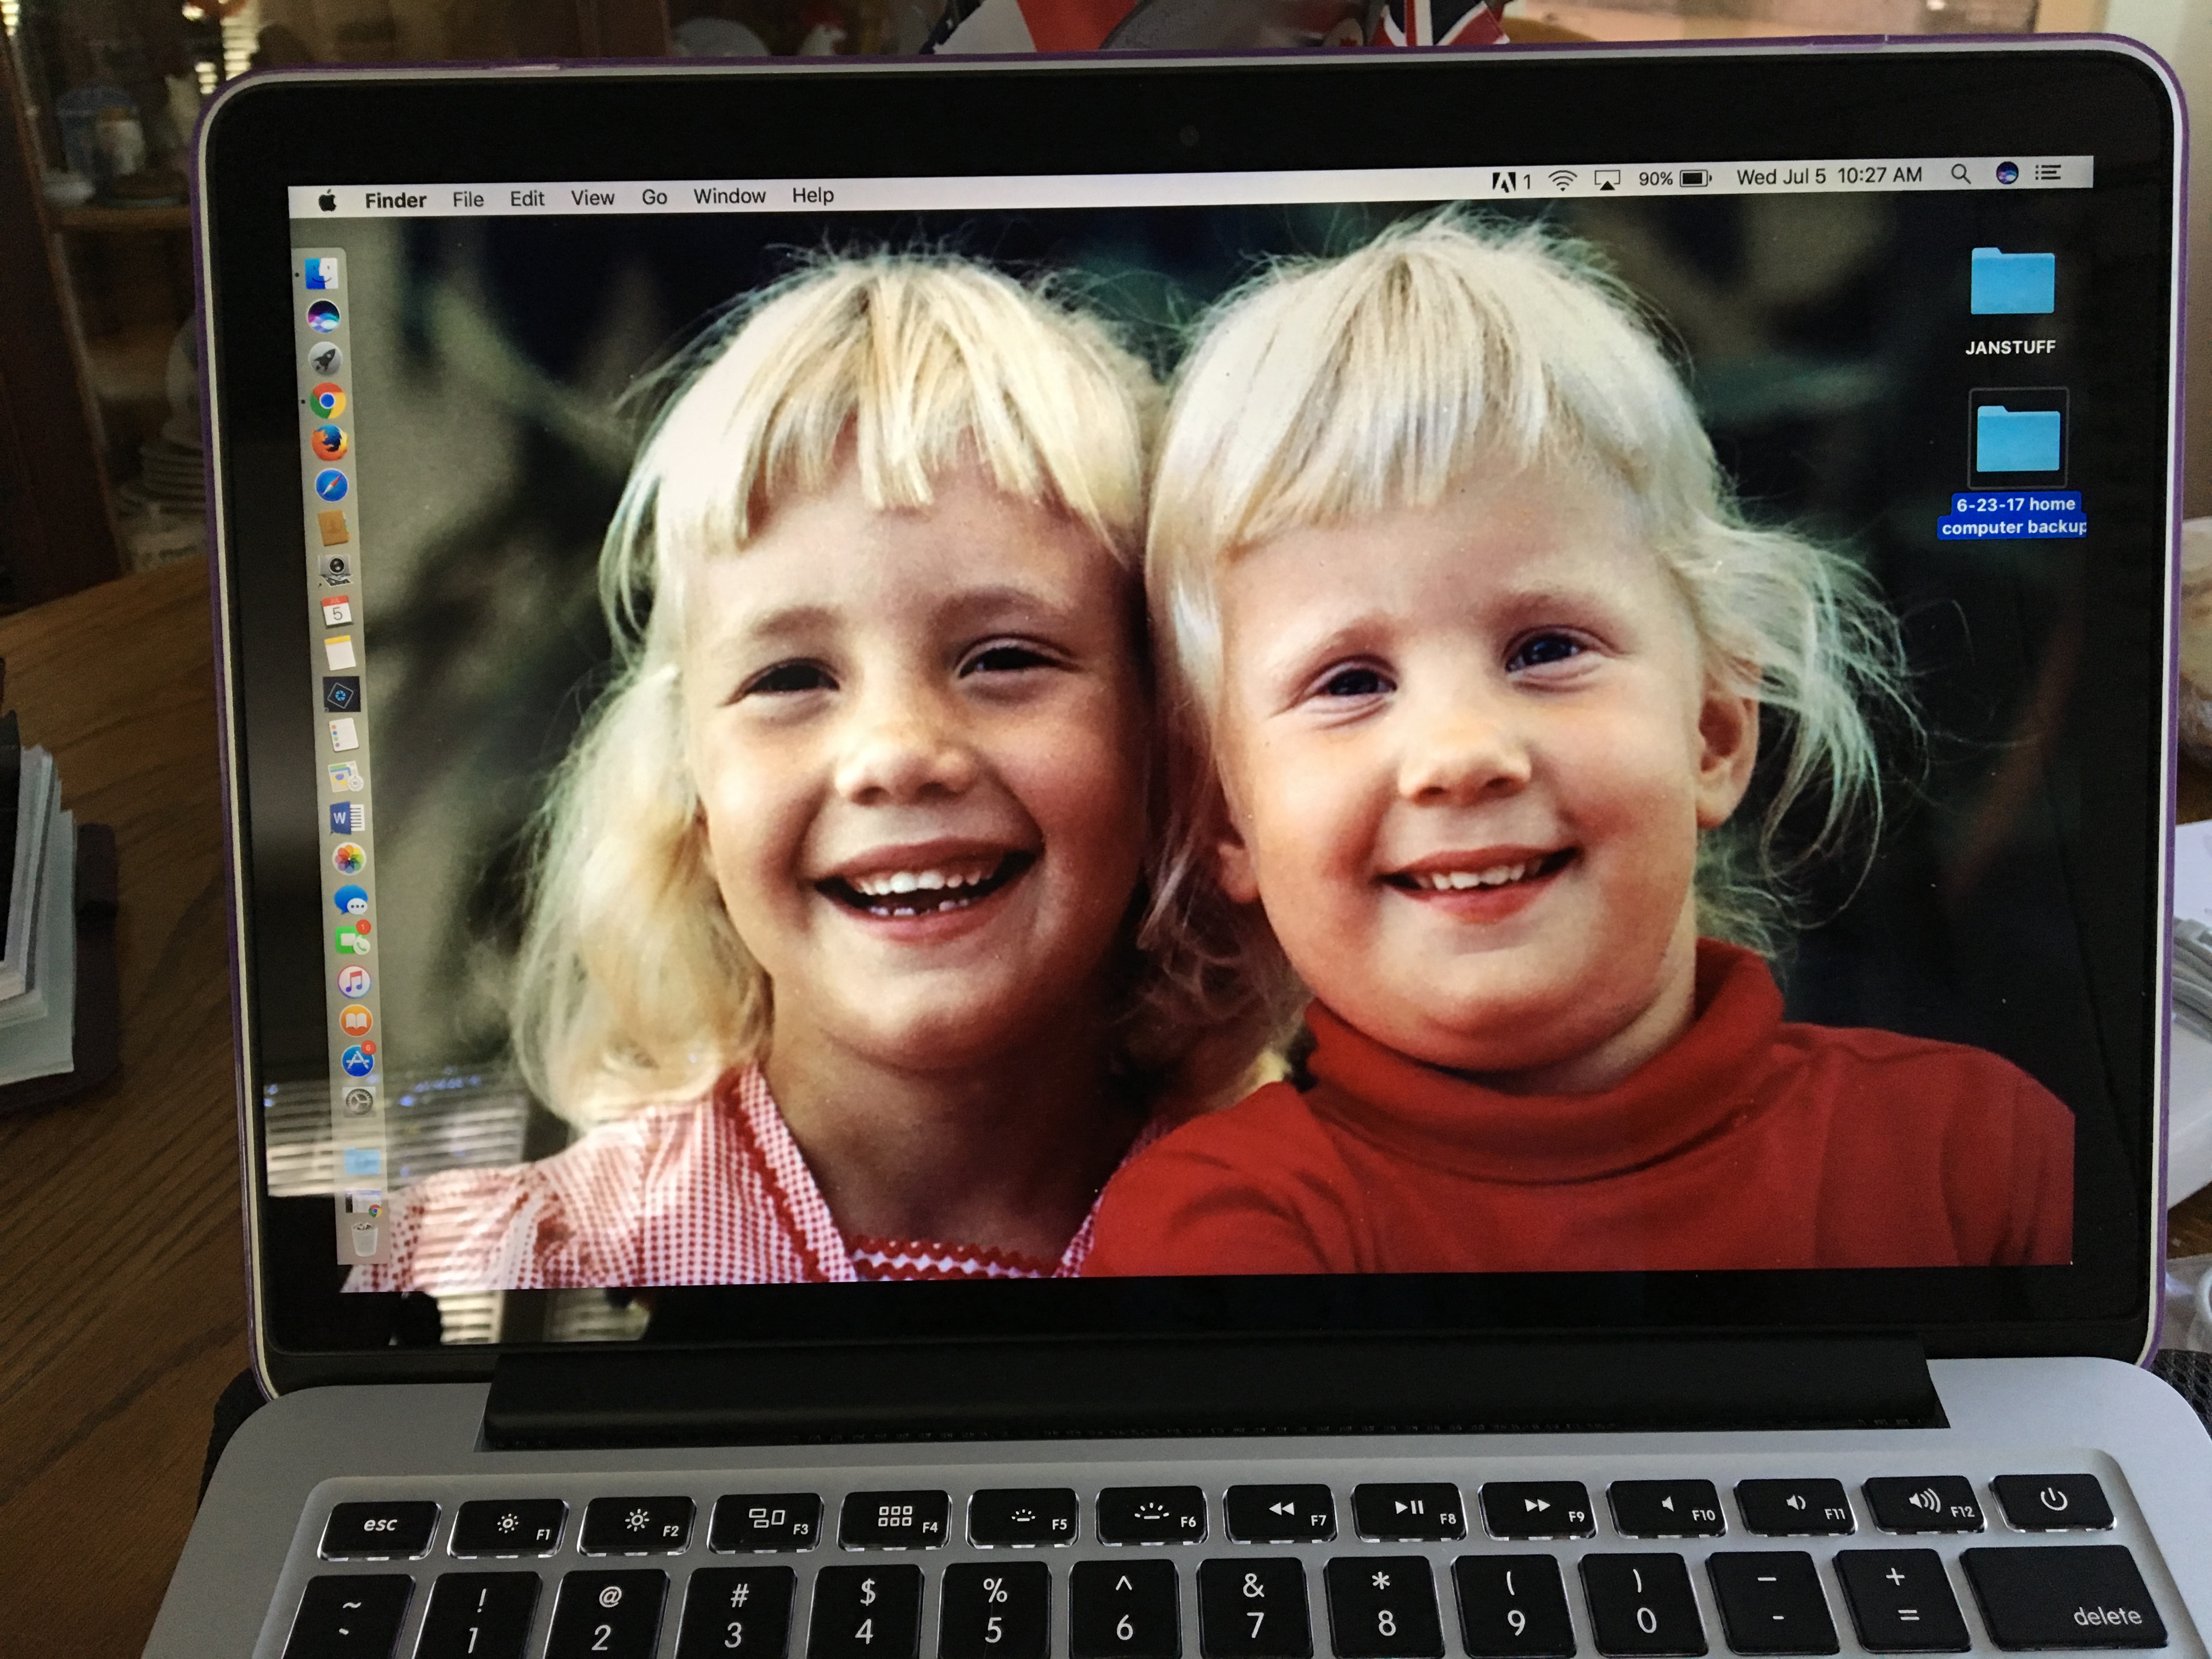2212x1659 pixels.
Task: Open the Wi-Fi status menu
Action: (1562, 180)
